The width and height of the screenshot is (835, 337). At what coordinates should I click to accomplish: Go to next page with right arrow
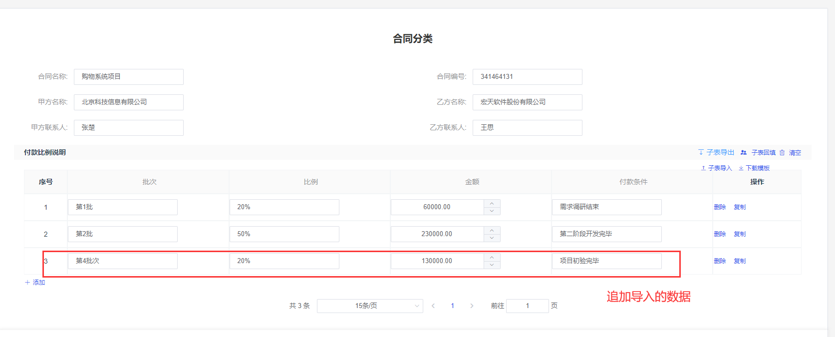(472, 306)
